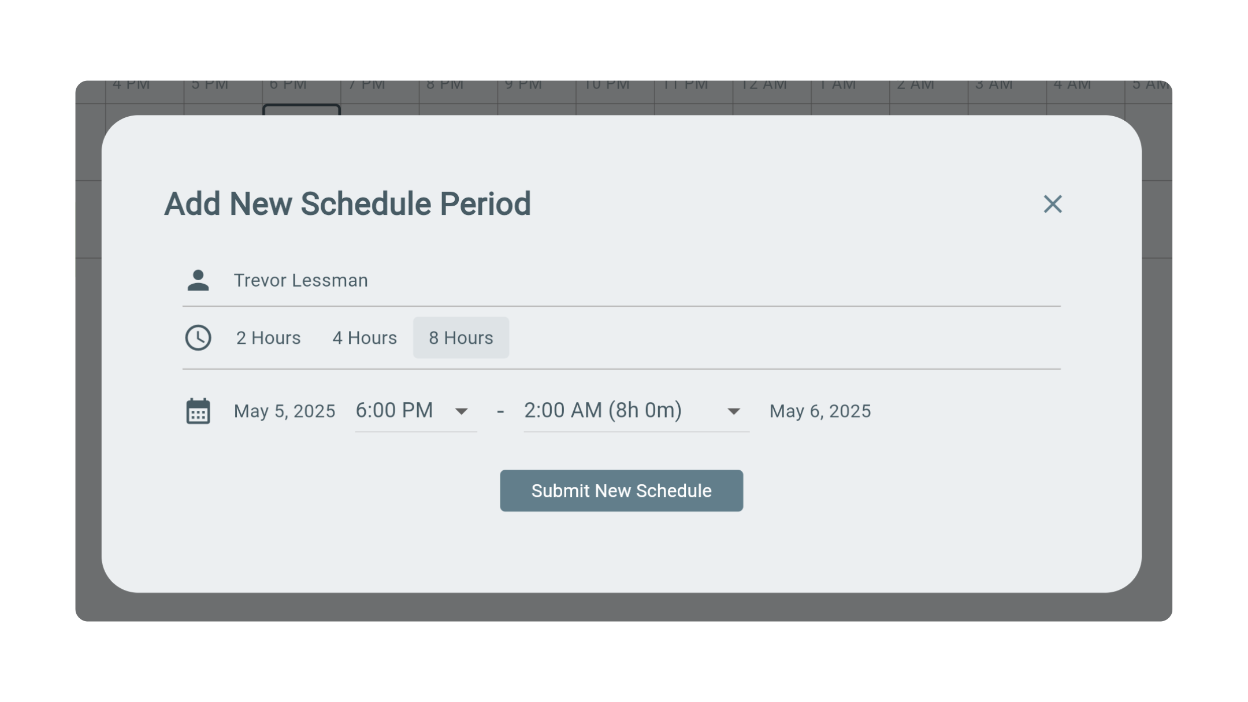Select the 4 Hours duration option
The width and height of the screenshot is (1248, 702).
[365, 337]
